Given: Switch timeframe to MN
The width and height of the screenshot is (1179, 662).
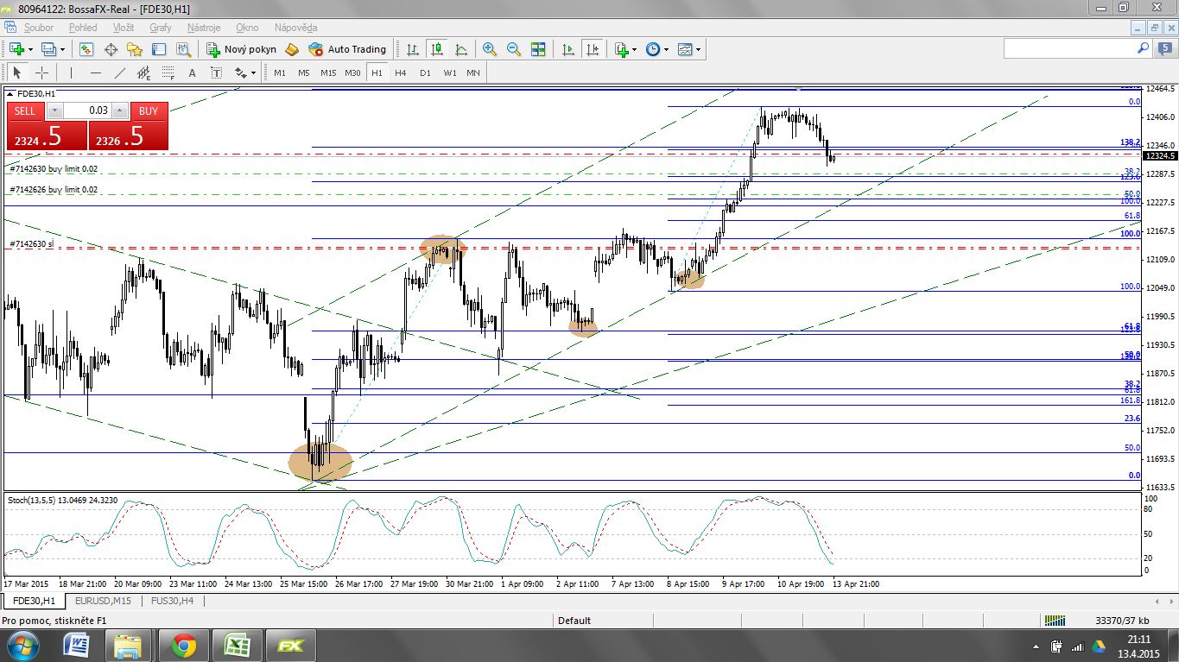Looking at the screenshot, I should click(x=473, y=73).
